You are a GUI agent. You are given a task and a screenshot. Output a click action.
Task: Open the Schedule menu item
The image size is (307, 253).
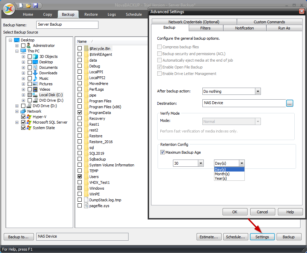click(134, 14)
